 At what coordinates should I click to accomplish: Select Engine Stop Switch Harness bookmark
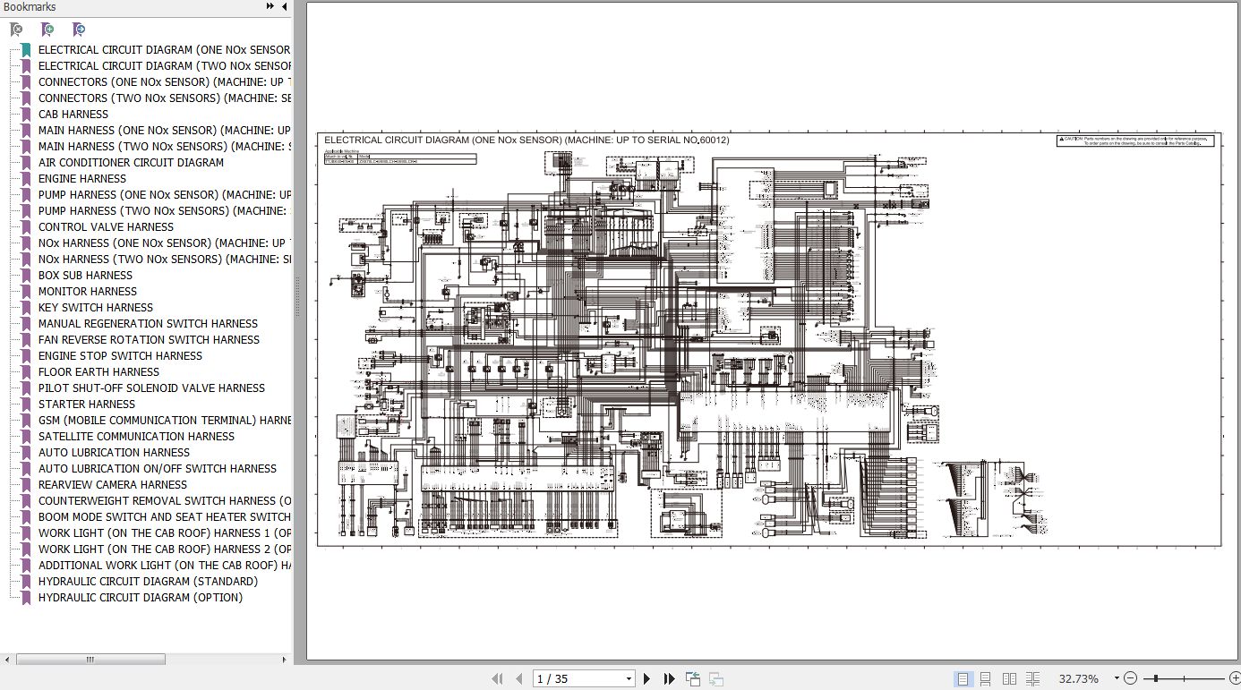click(120, 356)
